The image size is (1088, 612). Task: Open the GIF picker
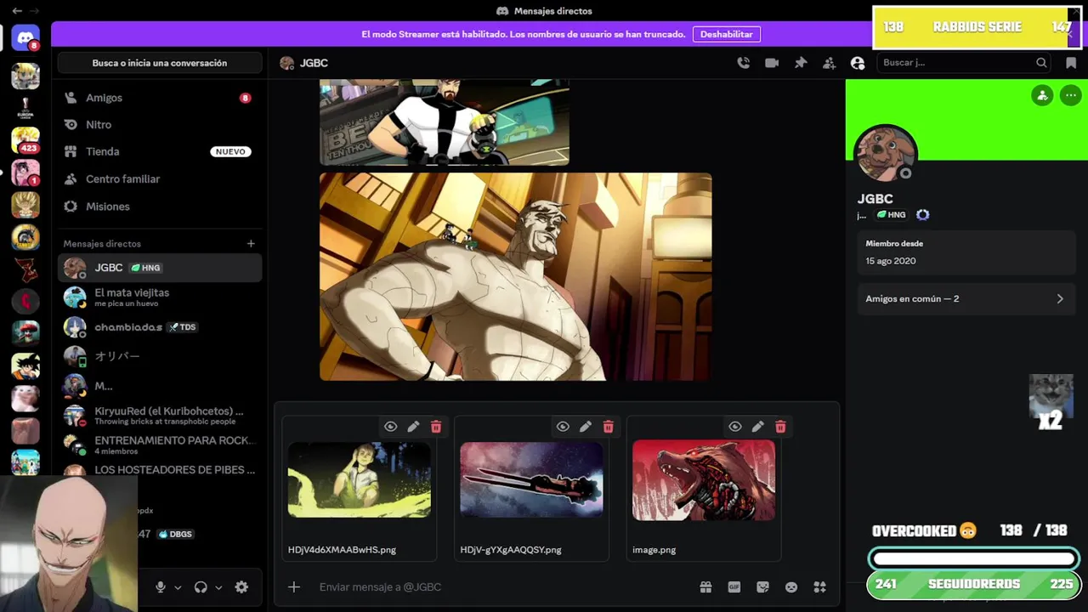tap(734, 587)
